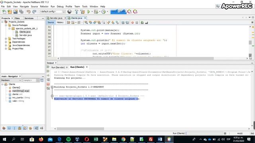The height and width of the screenshot is (143, 255).
Task: Select Cliente.java in the project tree
Action: 25,32
